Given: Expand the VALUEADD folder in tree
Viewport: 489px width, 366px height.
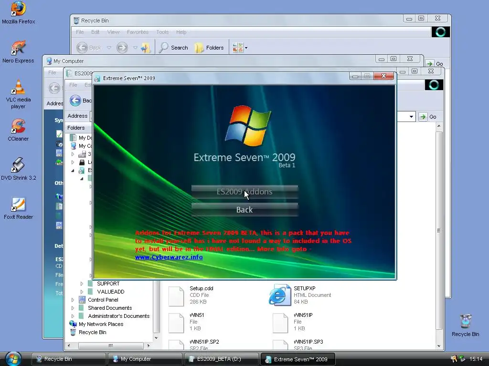Looking at the screenshot, I should coord(82,292).
